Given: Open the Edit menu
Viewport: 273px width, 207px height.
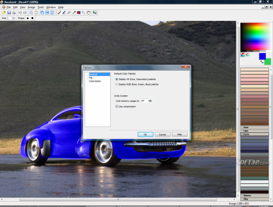Looking at the screenshot, I should pos(15,7).
